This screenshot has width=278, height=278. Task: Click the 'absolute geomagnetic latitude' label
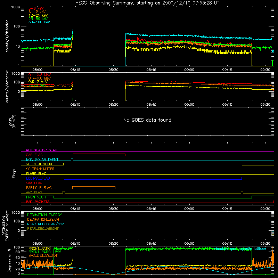pos(240,248)
